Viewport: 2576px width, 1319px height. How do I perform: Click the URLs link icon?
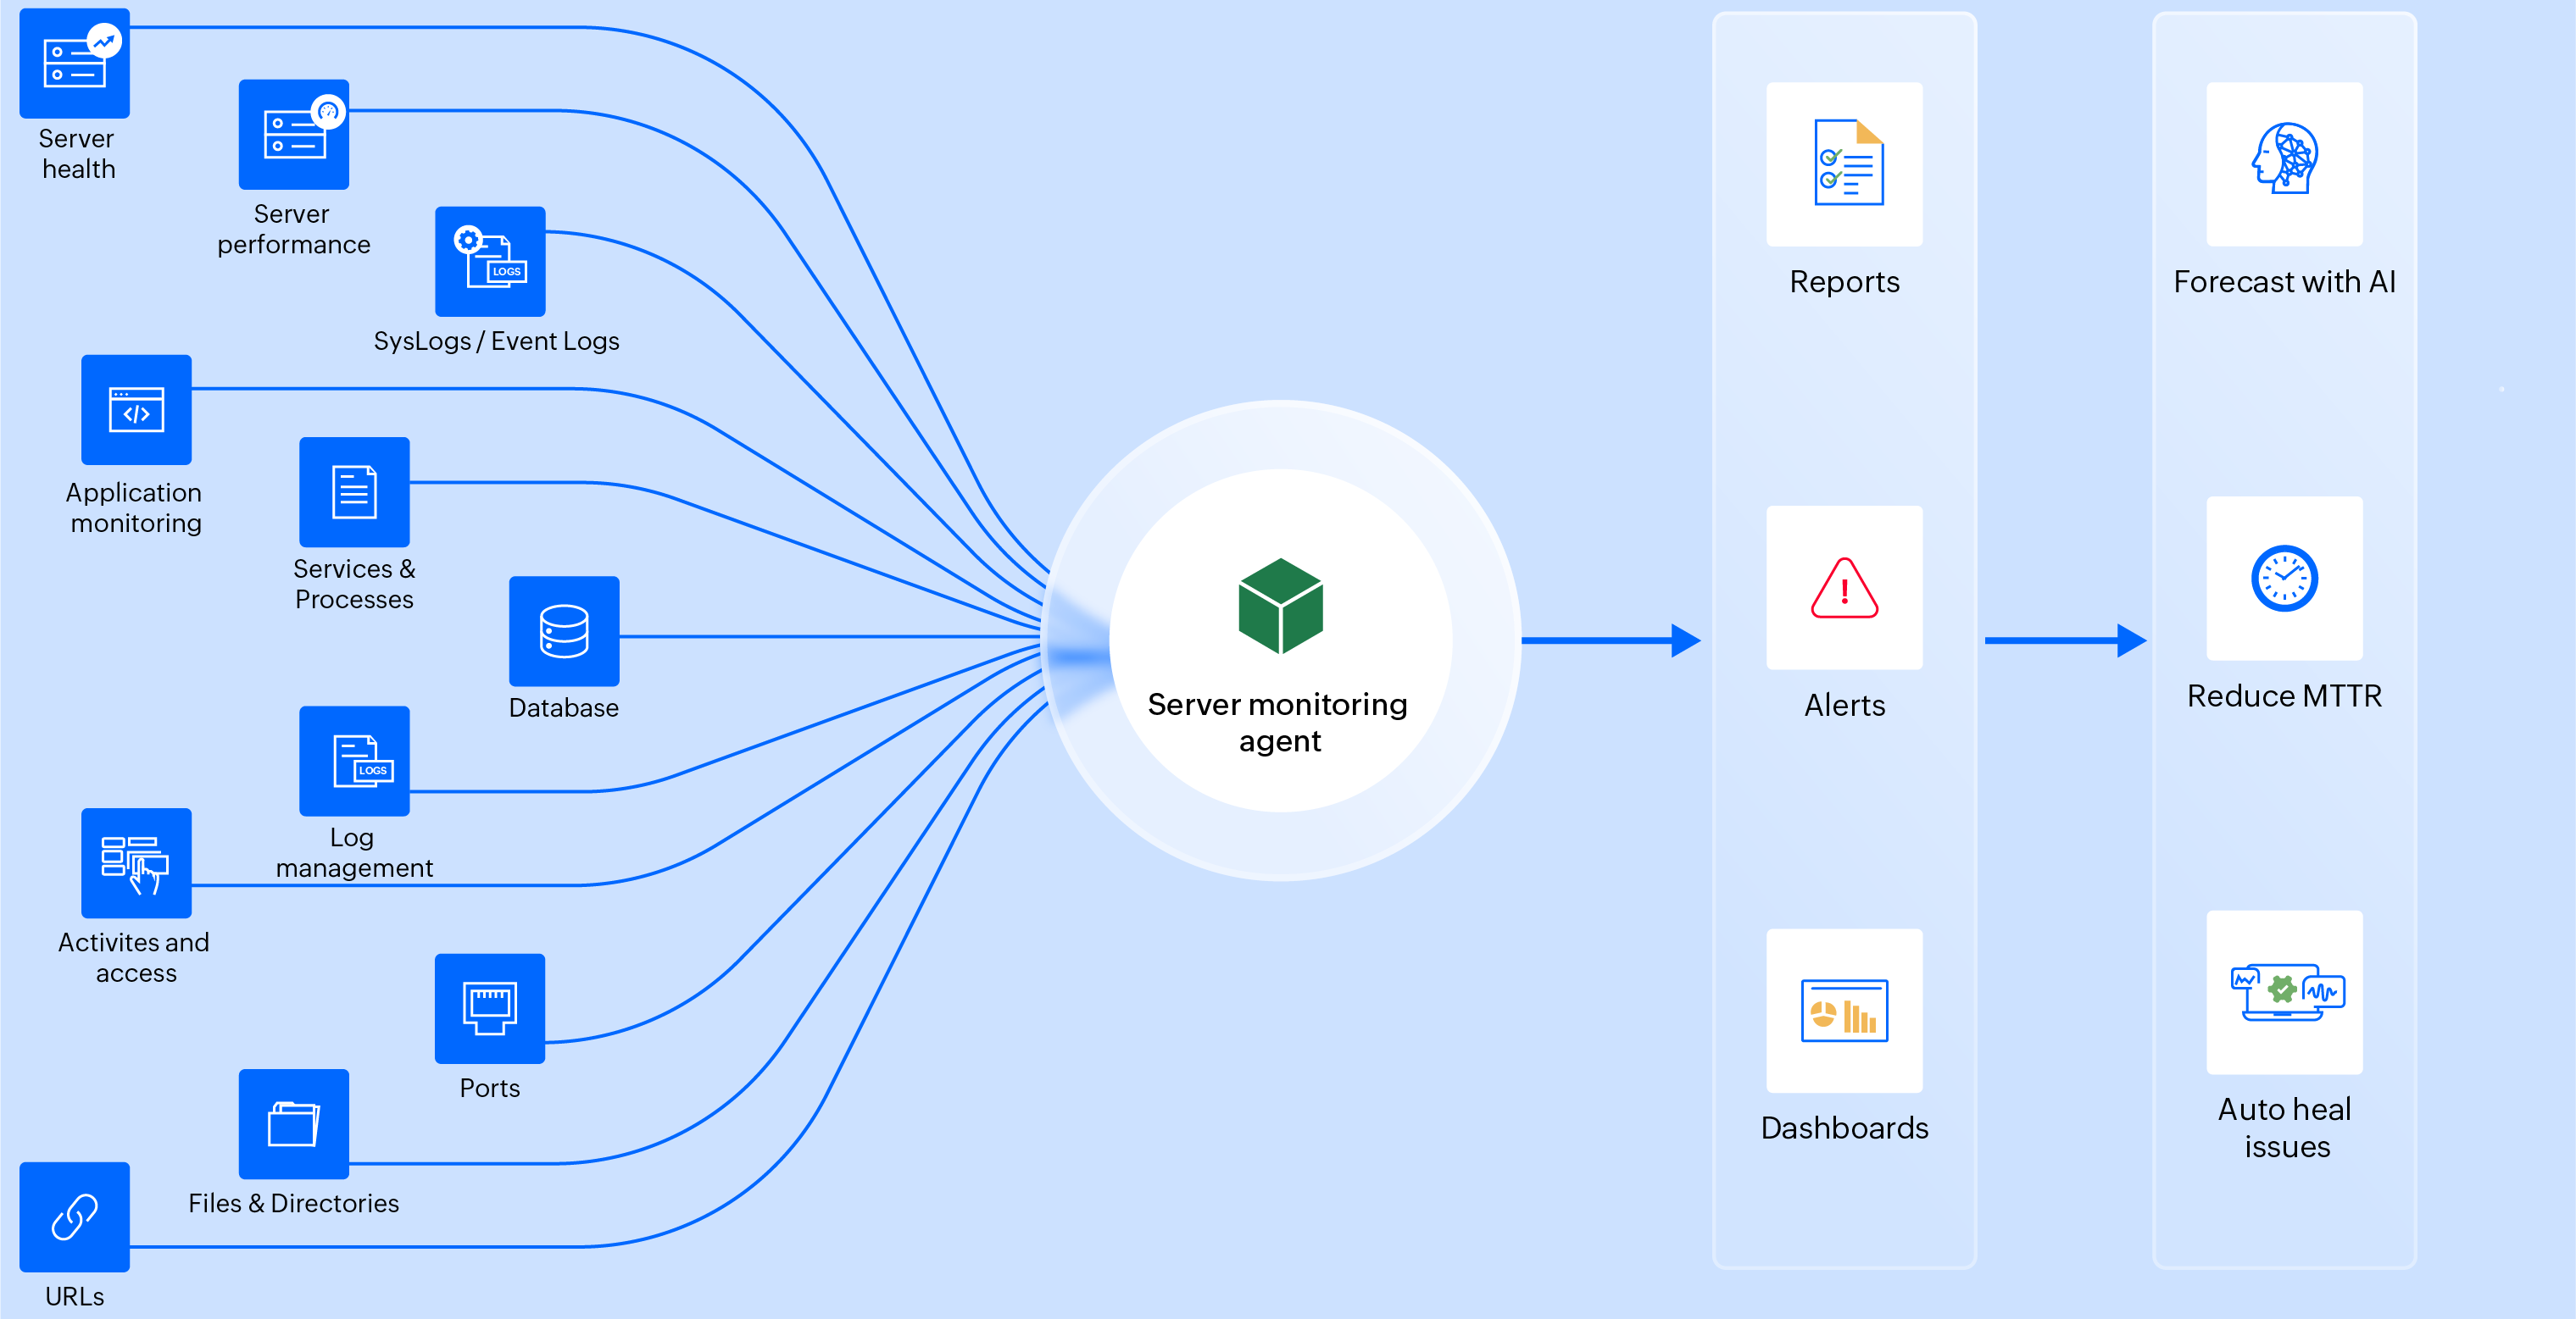(75, 1216)
